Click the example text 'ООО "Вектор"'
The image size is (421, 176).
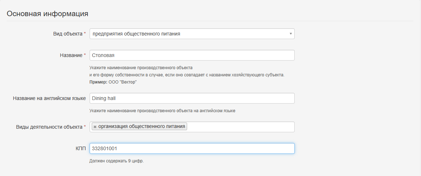pos(123,82)
